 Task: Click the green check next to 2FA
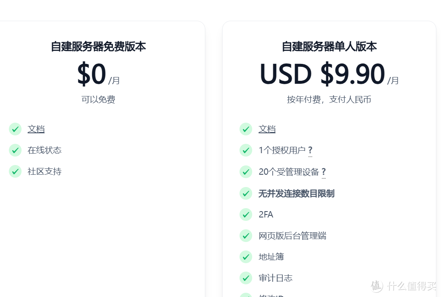click(246, 214)
